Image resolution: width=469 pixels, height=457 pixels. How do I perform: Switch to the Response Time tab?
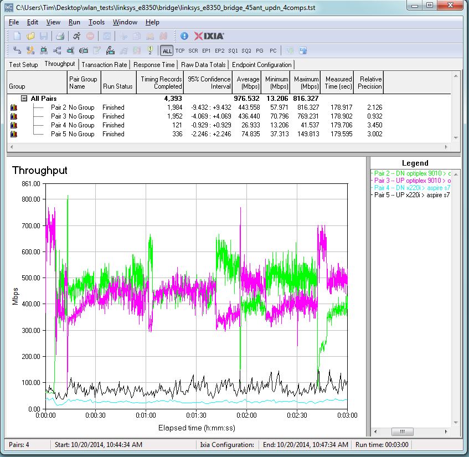(x=154, y=65)
